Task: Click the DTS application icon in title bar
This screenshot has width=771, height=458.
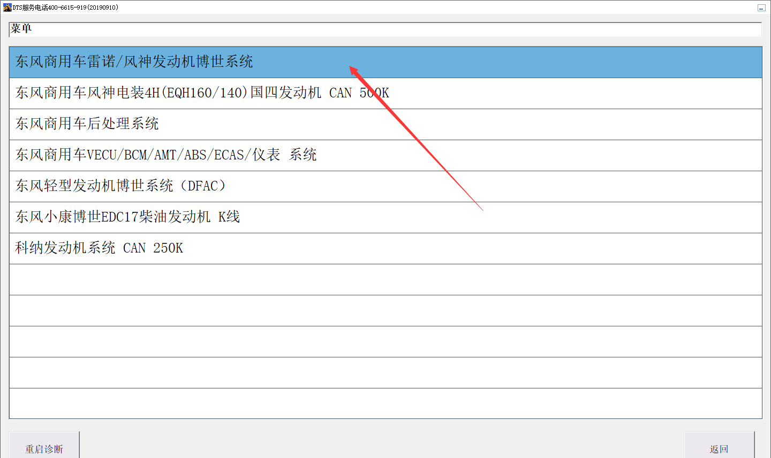Action: (7, 7)
